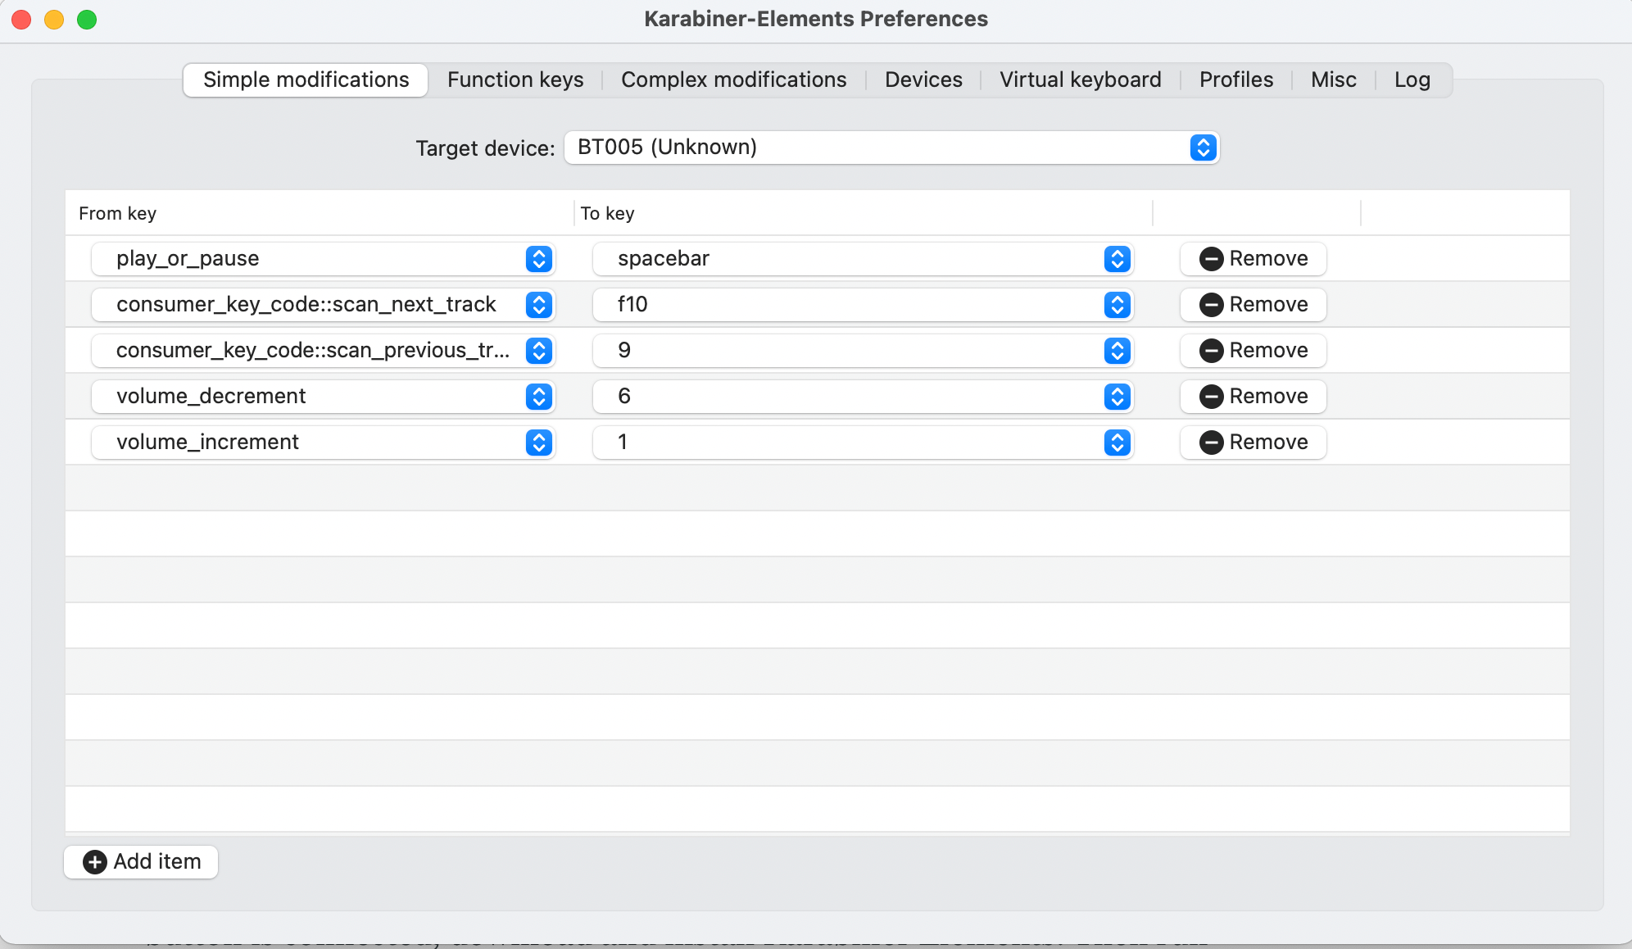Open the Misc tab

click(x=1333, y=79)
